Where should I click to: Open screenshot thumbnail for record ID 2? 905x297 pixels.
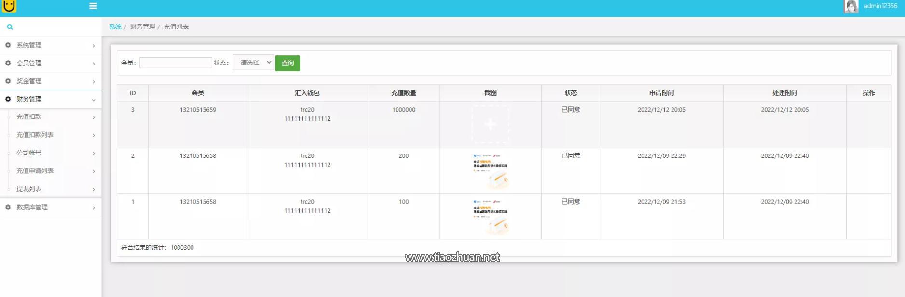pyautogui.click(x=490, y=170)
